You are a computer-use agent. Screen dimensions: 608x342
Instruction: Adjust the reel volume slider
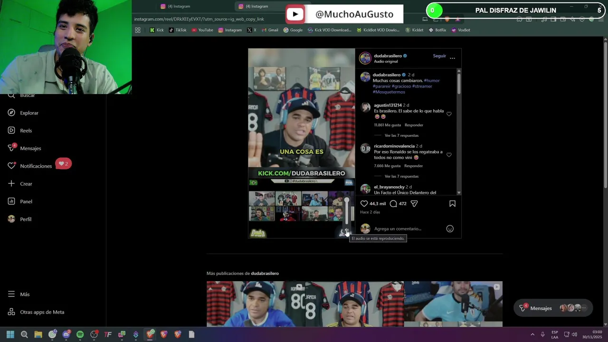click(x=347, y=211)
